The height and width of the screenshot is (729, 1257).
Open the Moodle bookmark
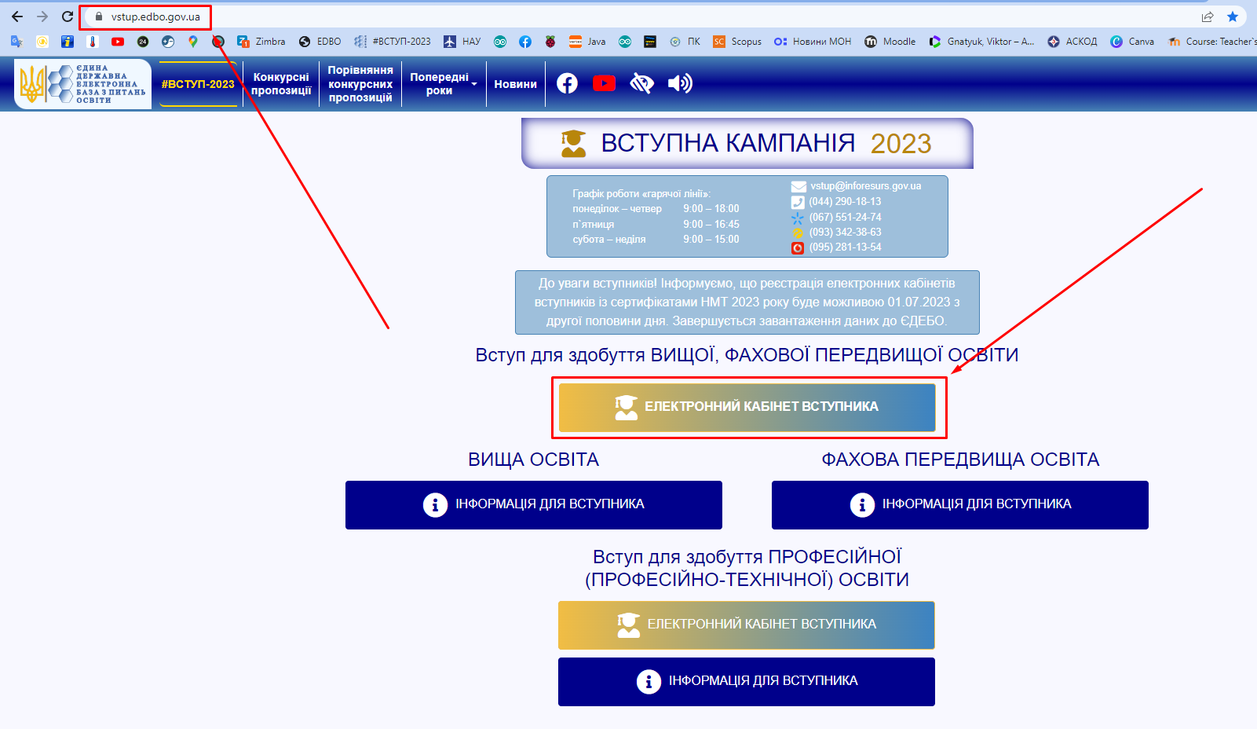[x=890, y=42]
